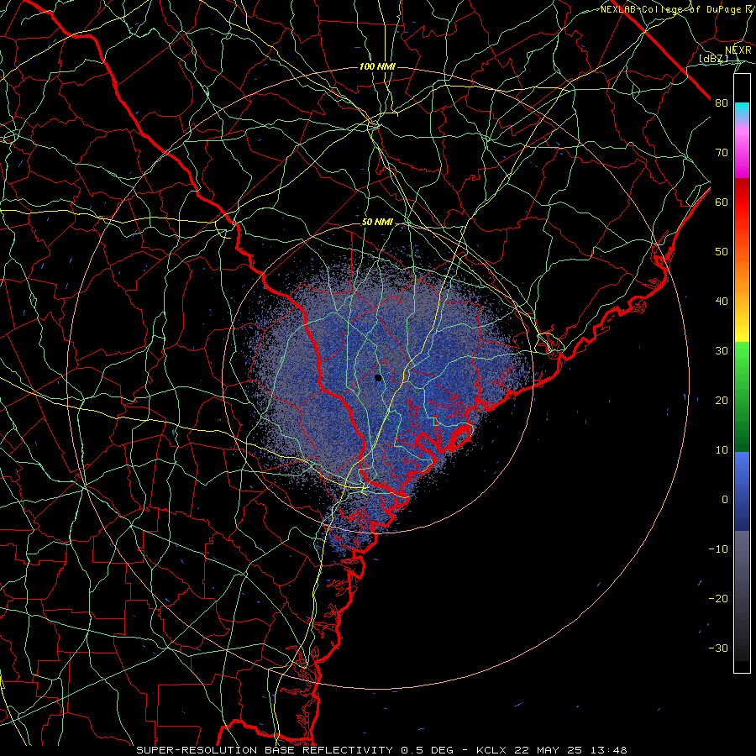The height and width of the screenshot is (756, 756).
Task: Click the Super-Resolution Base Reflectivity caption text
Action: pos(265,750)
